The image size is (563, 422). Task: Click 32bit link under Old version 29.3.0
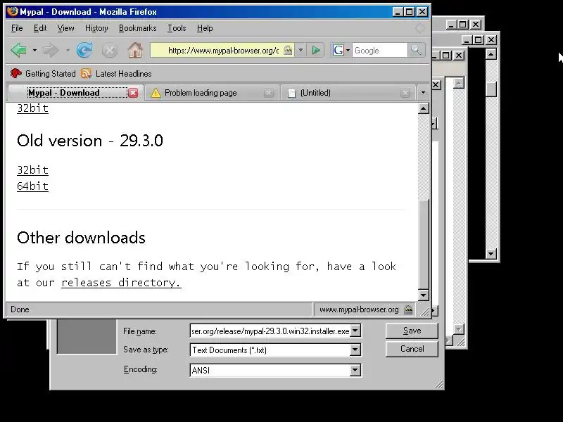(32, 170)
